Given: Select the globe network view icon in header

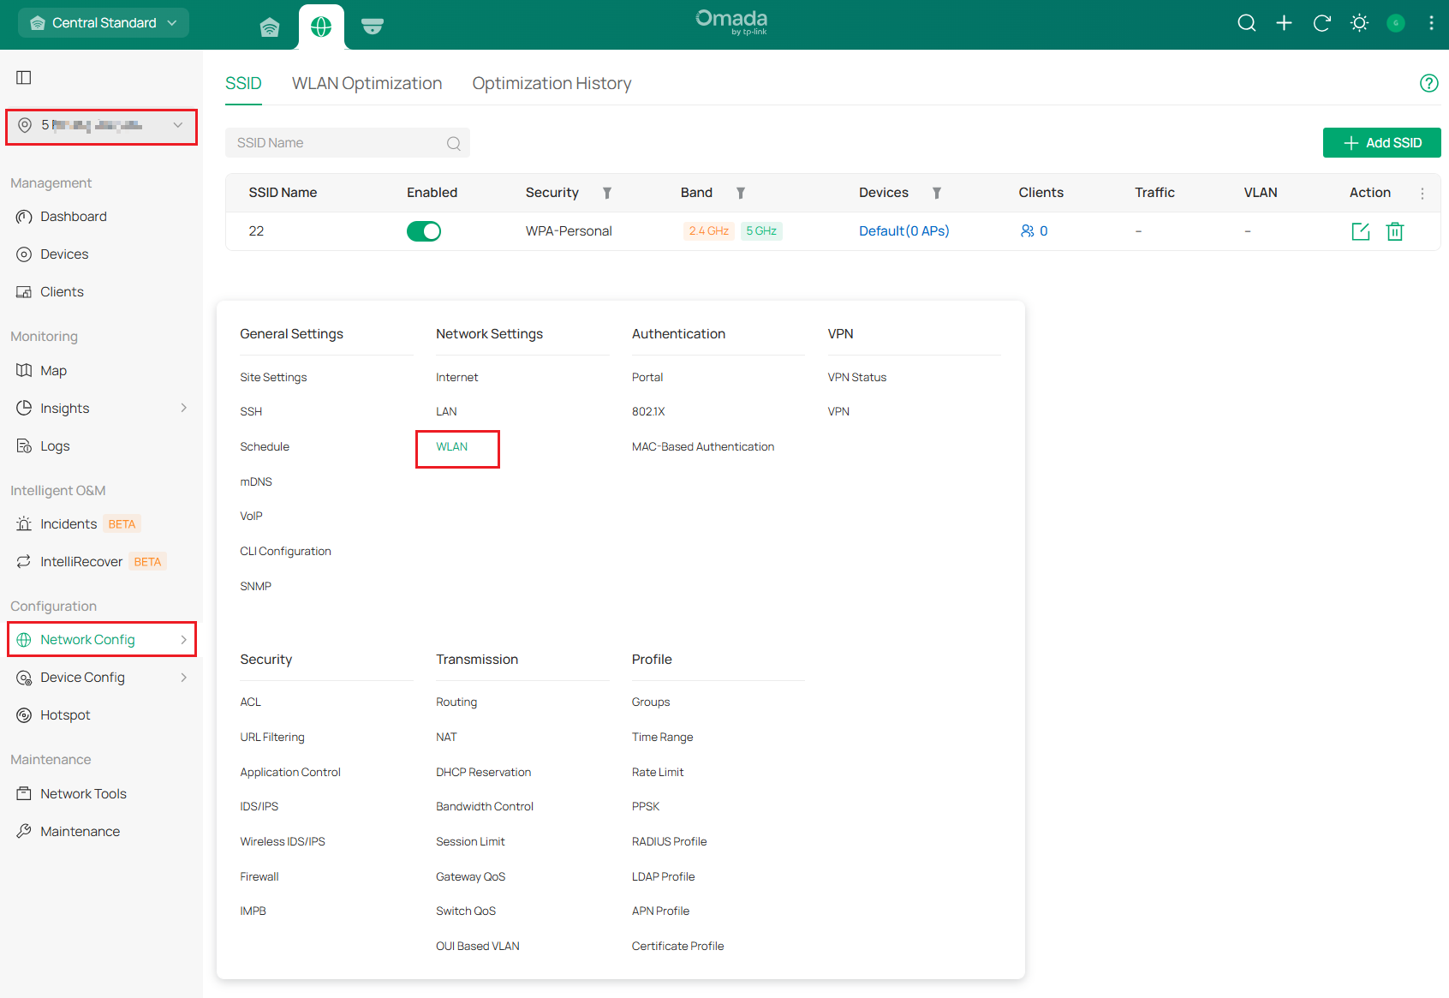Looking at the screenshot, I should click(x=321, y=27).
